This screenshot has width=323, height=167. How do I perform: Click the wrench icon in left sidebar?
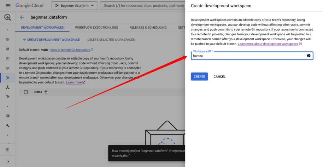8,125
